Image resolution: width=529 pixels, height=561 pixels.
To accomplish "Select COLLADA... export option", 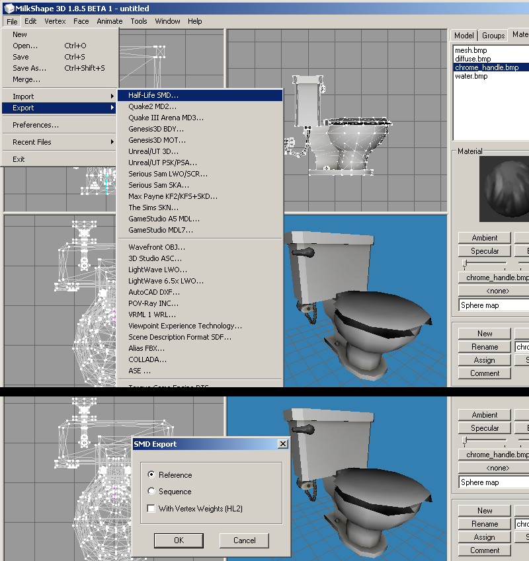I will click(x=200, y=359).
